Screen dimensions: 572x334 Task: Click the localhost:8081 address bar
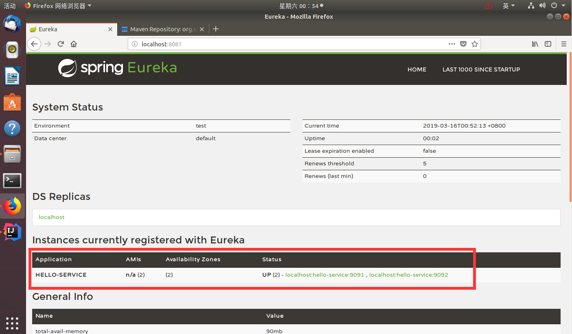click(x=293, y=44)
